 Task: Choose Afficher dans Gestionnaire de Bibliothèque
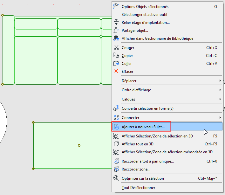point(167,38)
